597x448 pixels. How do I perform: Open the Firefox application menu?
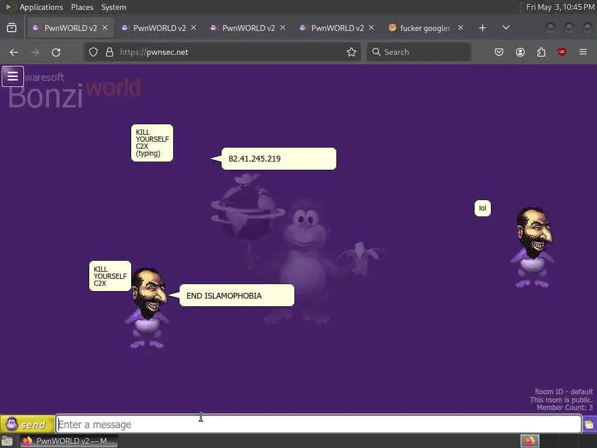coord(583,52)
